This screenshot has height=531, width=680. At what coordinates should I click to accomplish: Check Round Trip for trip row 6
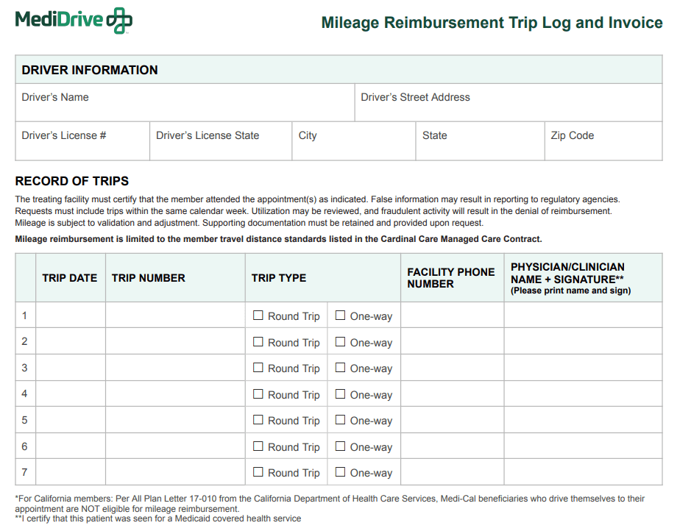(x=258, y=446)
